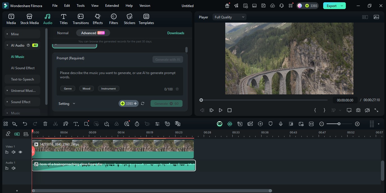Click the Instrument tag button
The height and width of the screenshot is (193, 386).
click(x=108, y=88)
